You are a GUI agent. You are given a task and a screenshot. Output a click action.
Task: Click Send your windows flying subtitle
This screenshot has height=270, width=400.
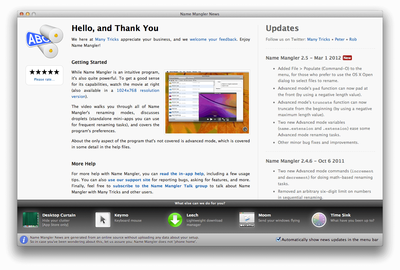point(279,220)
